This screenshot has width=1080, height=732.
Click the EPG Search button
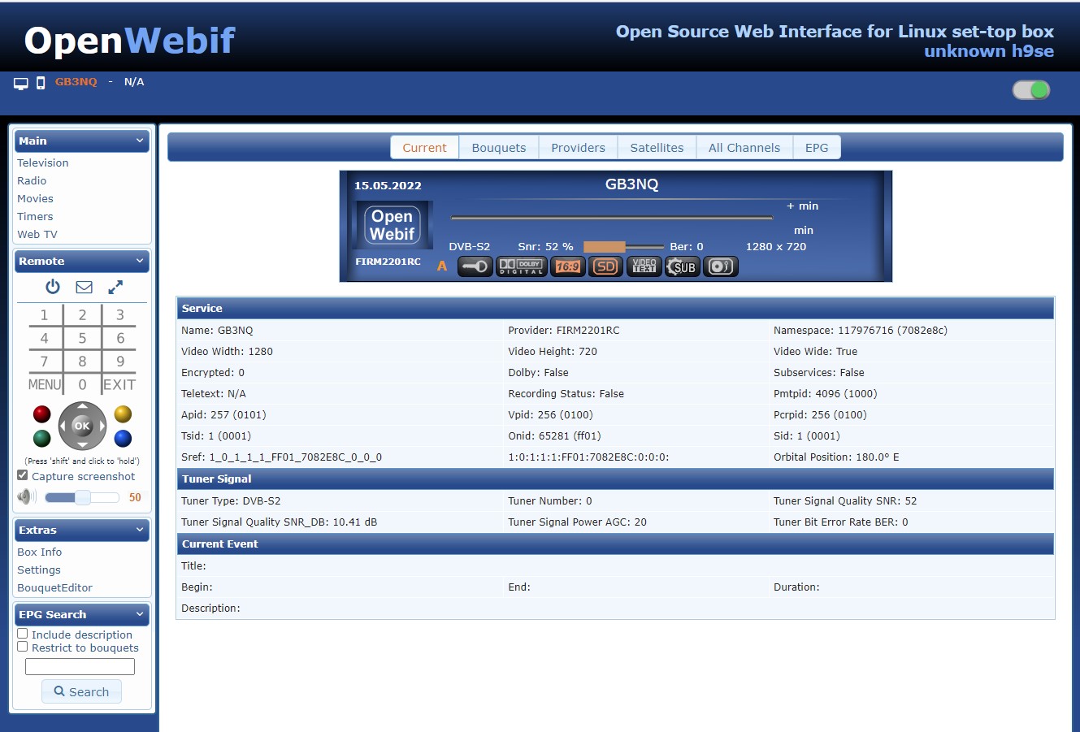pyautogui.click(x=81, y=691)
